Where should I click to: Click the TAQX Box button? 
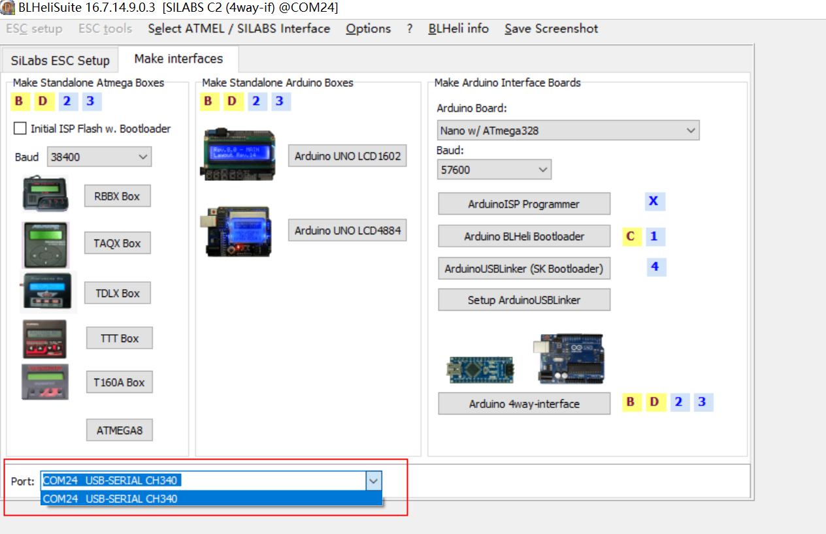pos(118,243)
